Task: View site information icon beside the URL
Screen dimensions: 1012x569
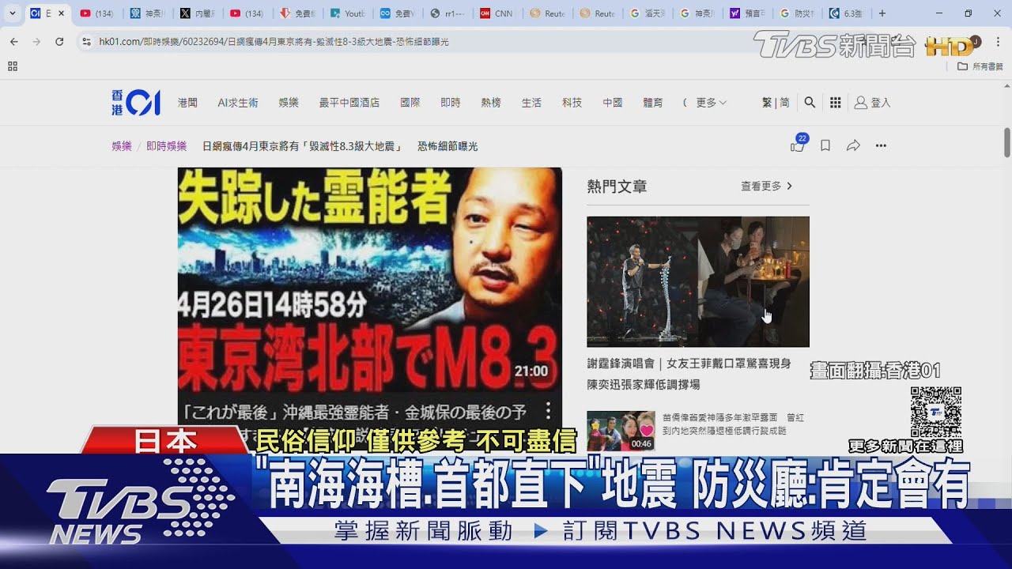Action: (x=86, y=42)
